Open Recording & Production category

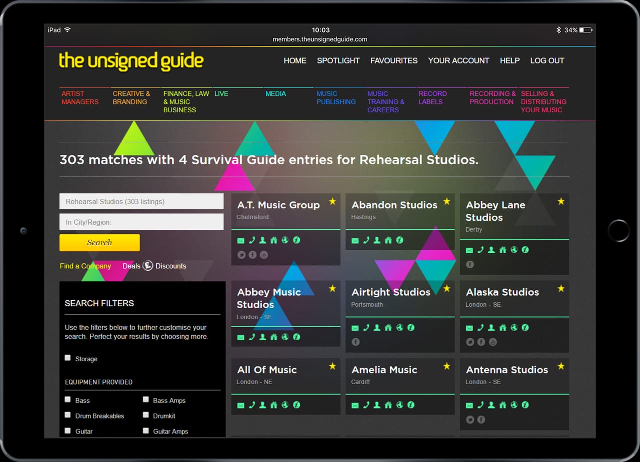(x=492, y=97)
